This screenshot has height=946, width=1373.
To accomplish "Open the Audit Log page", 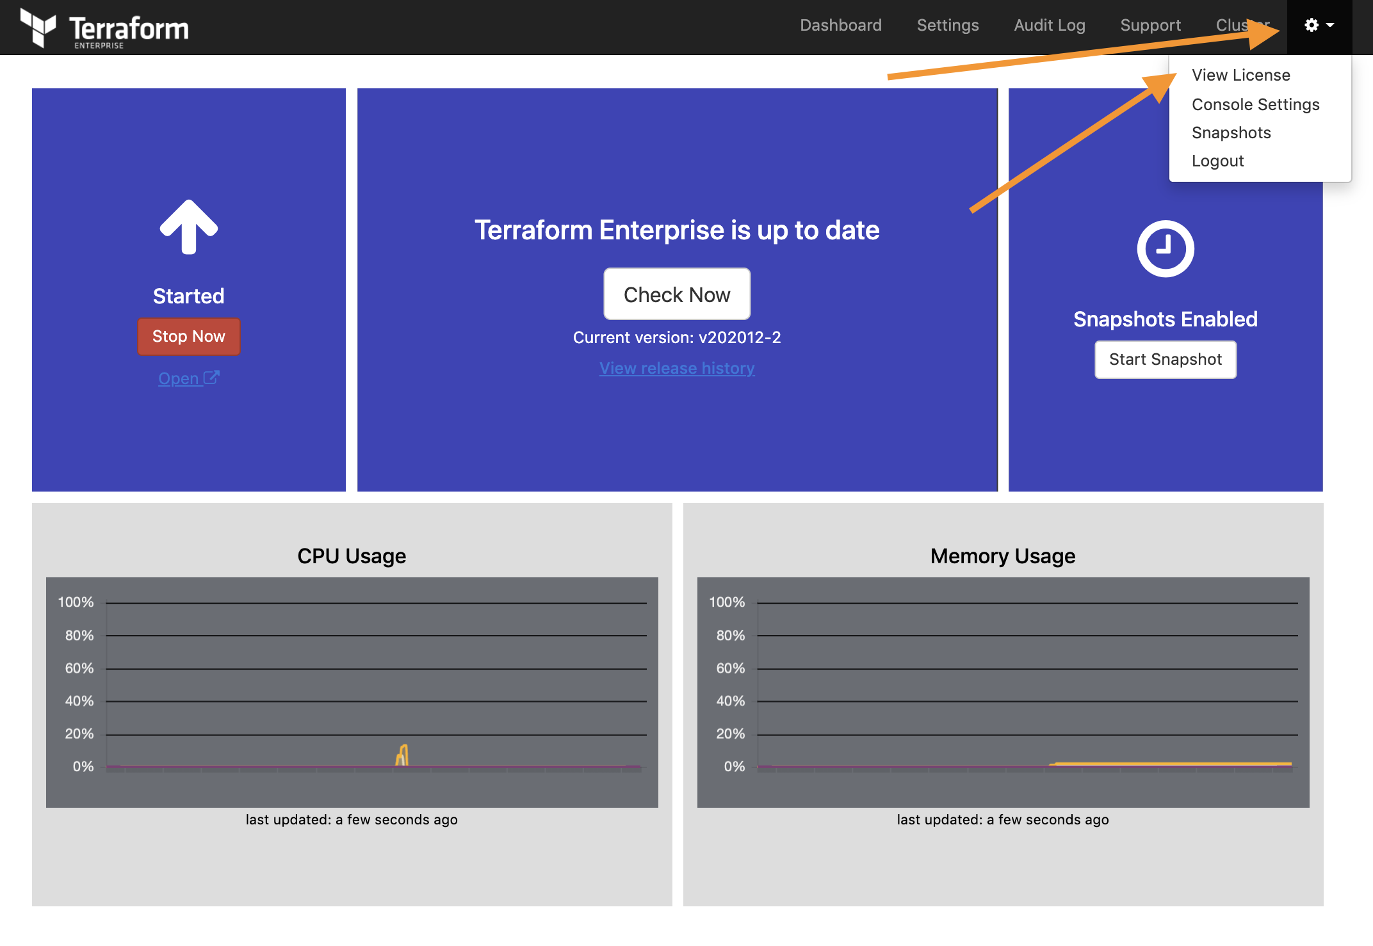I will [x=1049, y=25].
